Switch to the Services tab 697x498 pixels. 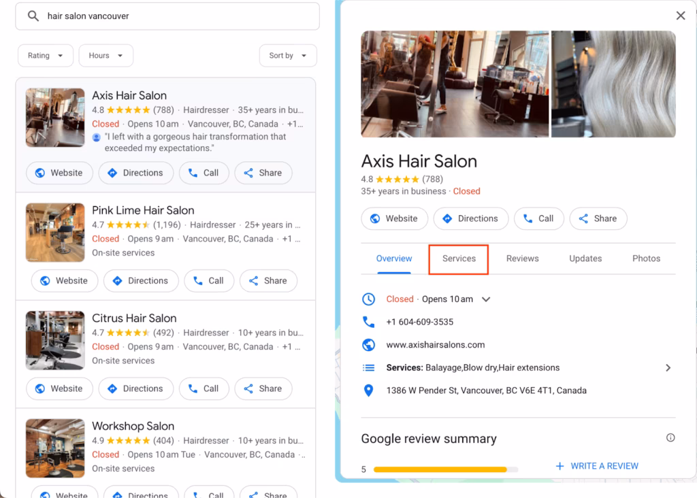pos(459,259)
